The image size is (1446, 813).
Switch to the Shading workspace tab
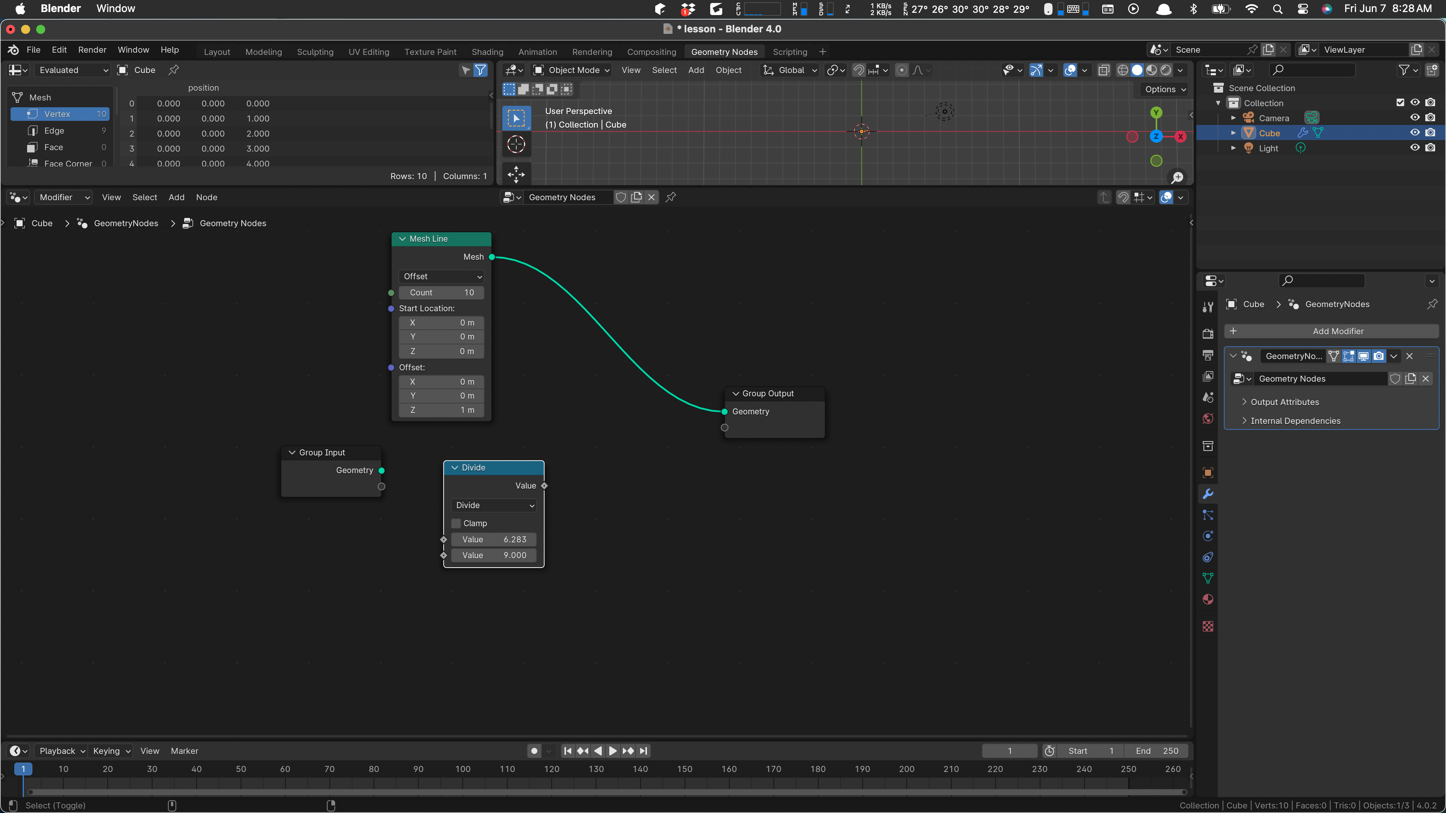487,52
